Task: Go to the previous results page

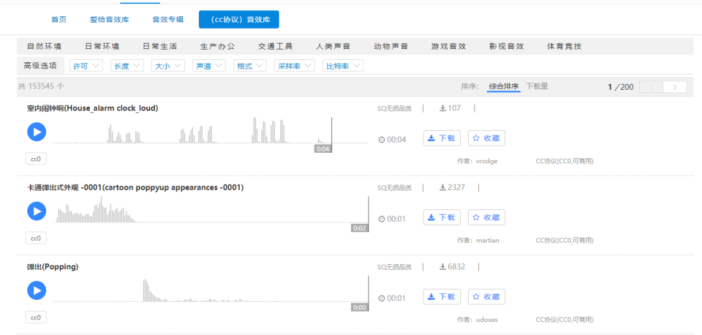Action: click(x=651, y=87)
